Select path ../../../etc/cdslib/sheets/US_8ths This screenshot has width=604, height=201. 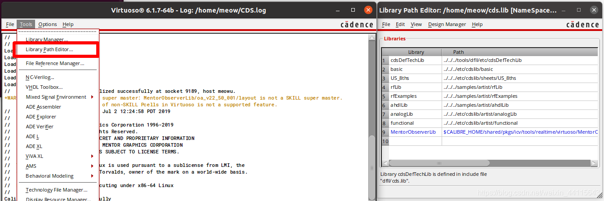click(520, 78)
